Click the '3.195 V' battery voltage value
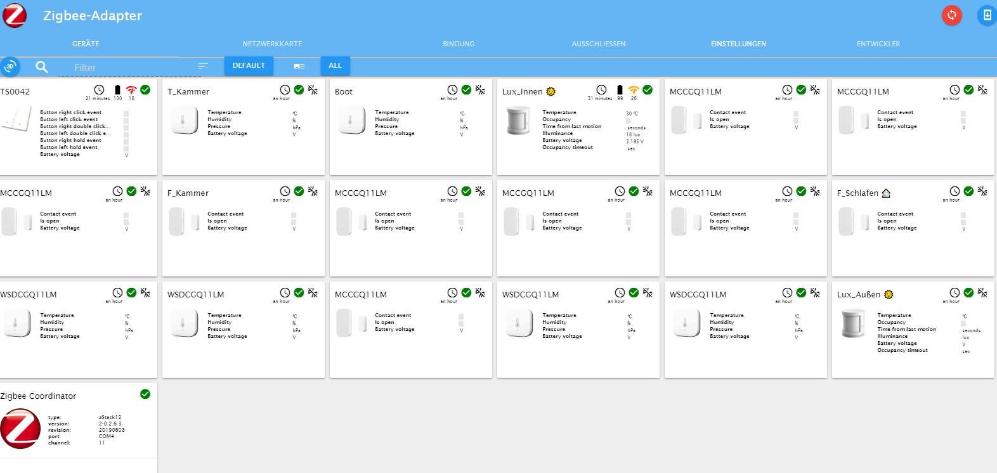This screenshot has width=997, height=473. click(635, 141)
